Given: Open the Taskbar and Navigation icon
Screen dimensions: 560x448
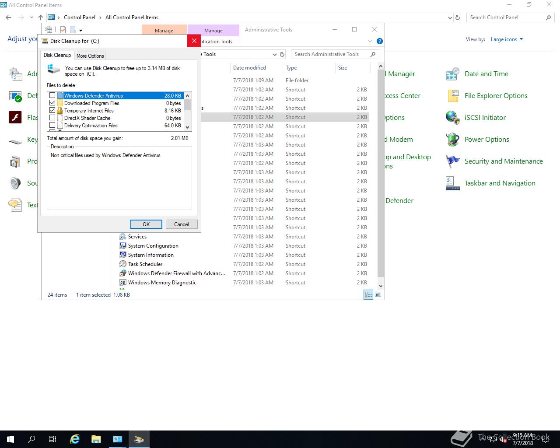Looking at the screenshot, I should click(x=452, y=183).
